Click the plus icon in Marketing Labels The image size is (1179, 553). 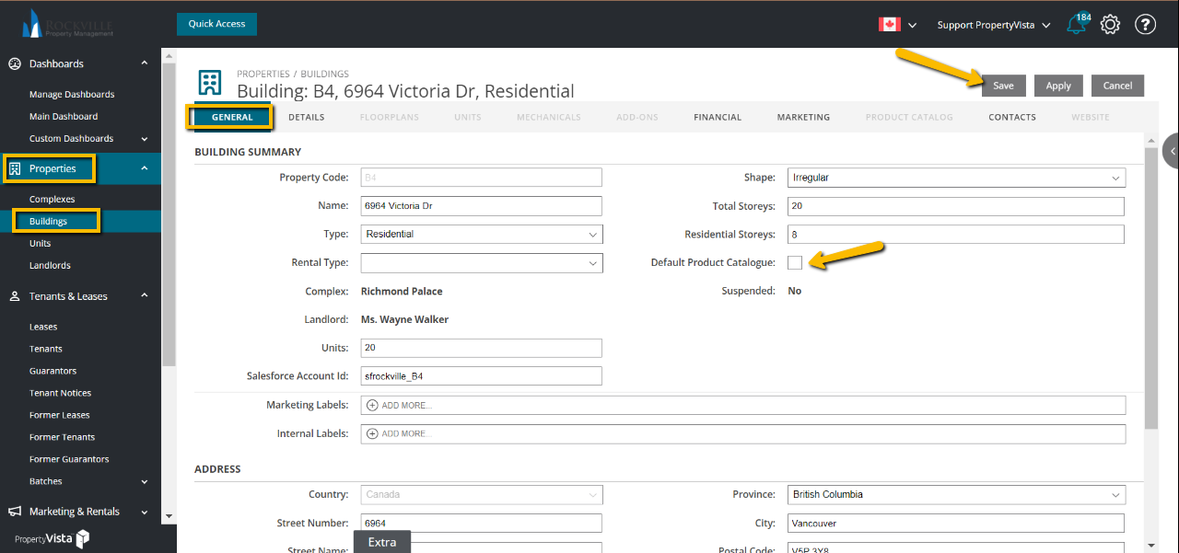372,405
